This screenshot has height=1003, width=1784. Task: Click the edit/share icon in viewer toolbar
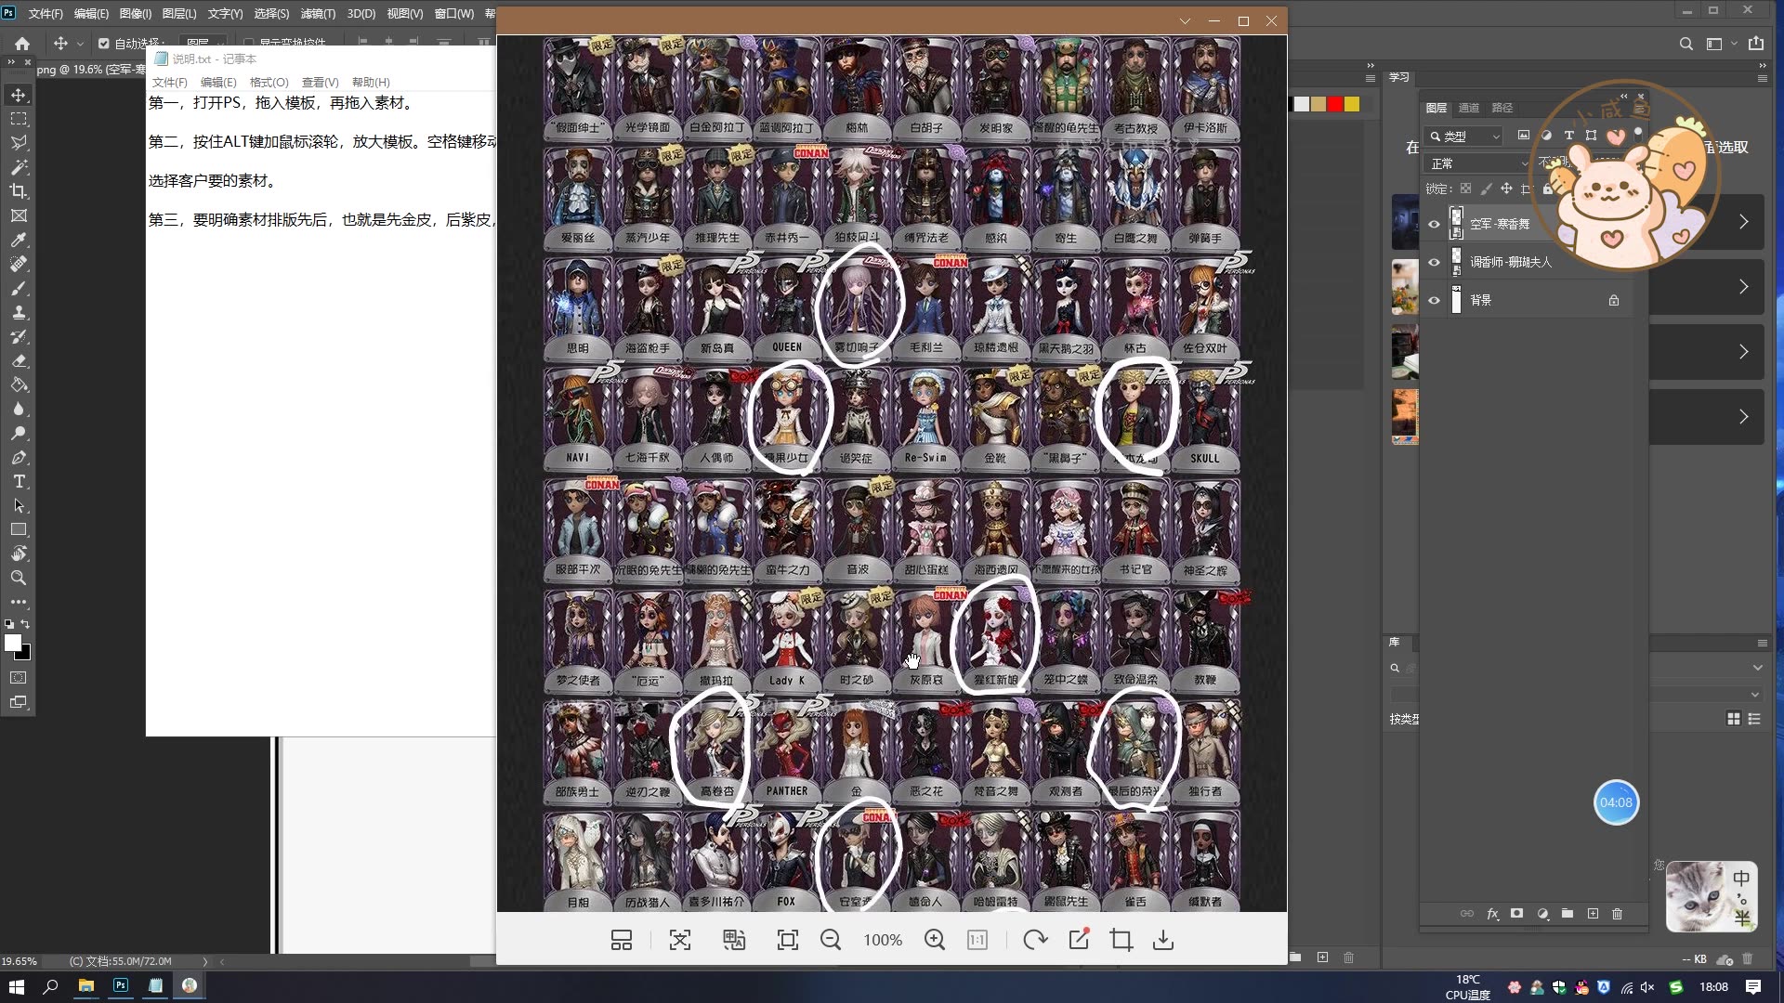[x=1079, y=940]
